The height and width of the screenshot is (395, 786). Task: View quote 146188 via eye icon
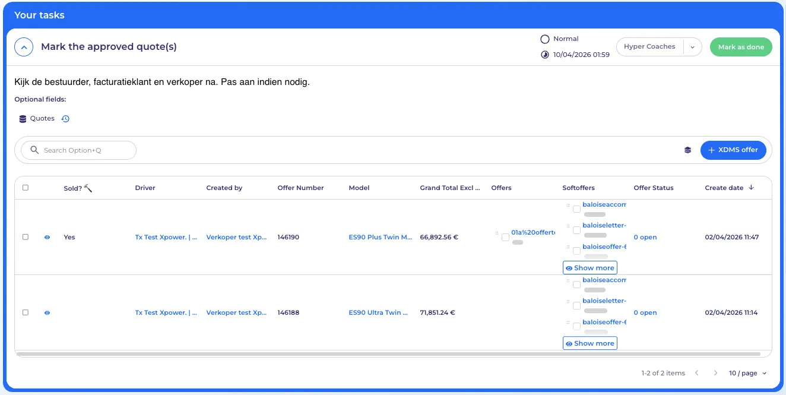pos(47,312)
